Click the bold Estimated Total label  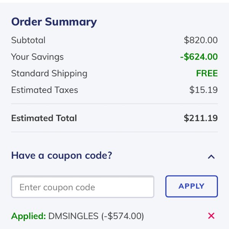coord(44,118)
